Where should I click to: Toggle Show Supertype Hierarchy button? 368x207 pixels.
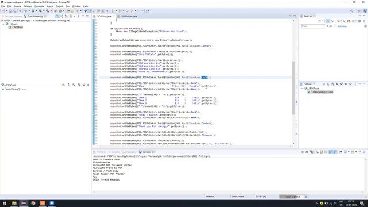tap(62, 16)
